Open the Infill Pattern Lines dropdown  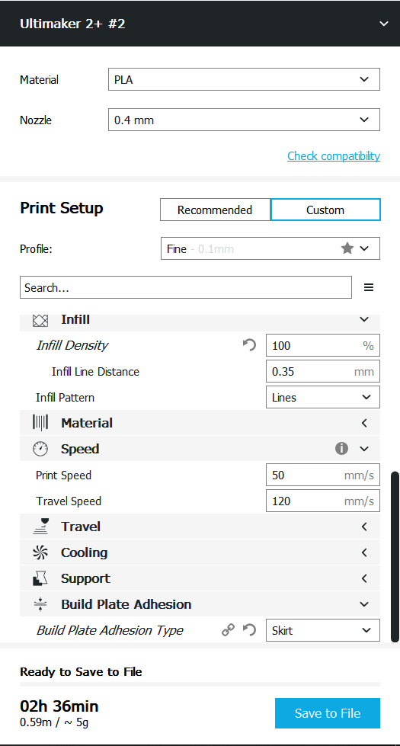coord(323,397)
